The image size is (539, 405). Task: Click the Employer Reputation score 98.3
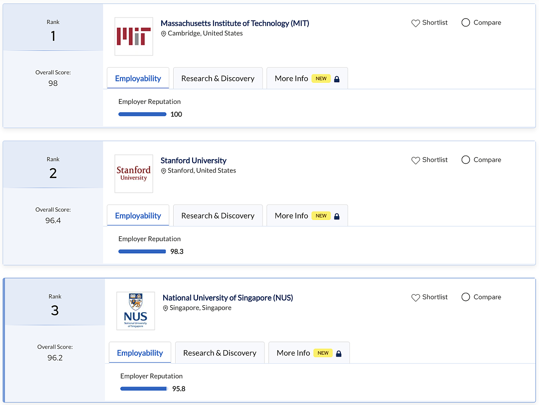[177, 251]
